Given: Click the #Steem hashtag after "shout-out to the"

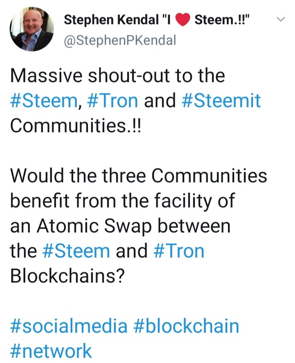Looking at the screenshot, I should point(43,101).
